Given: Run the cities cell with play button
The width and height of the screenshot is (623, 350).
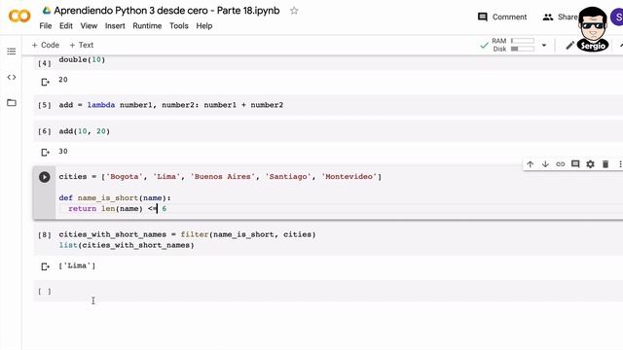Looking at the screenshot, I should (x=45, y=177).
